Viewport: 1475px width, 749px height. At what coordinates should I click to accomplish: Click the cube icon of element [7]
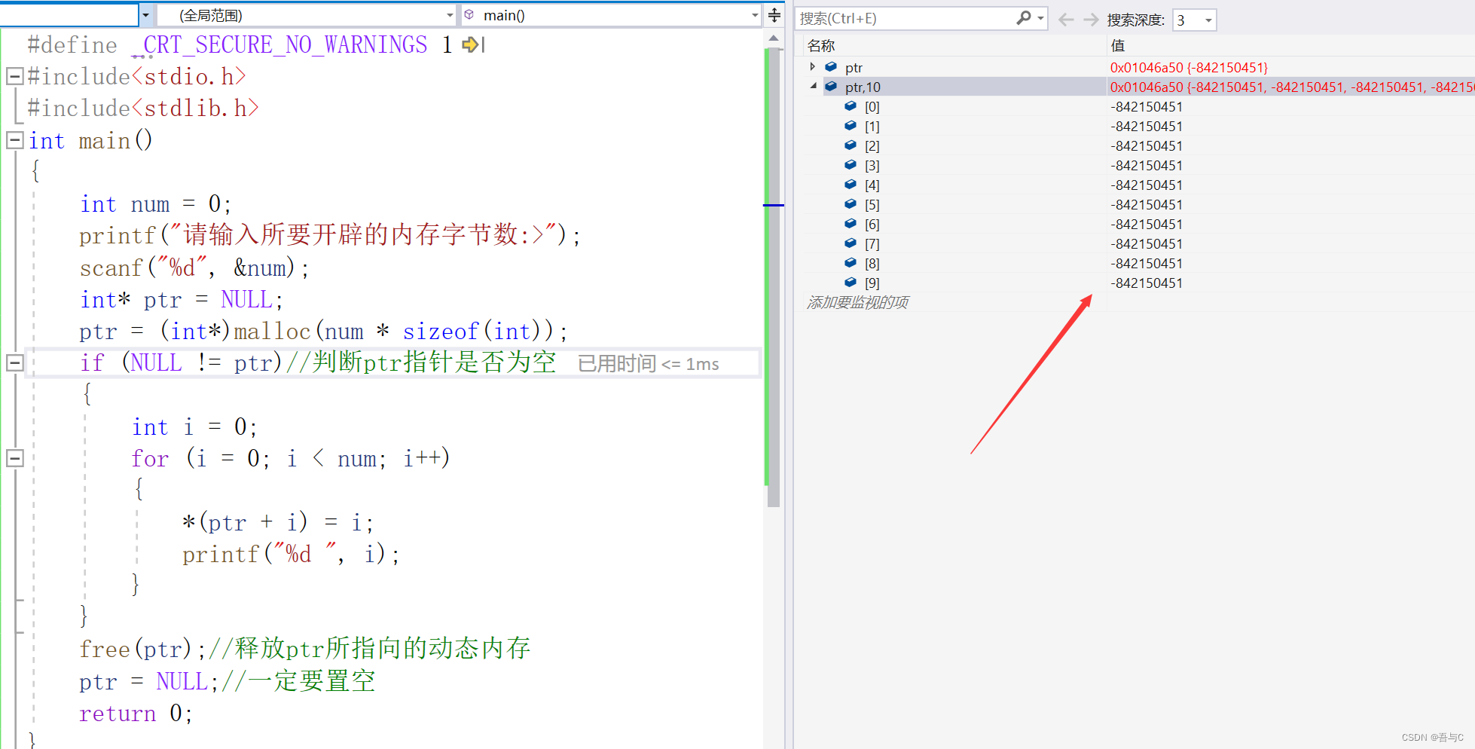coord(850,243)
